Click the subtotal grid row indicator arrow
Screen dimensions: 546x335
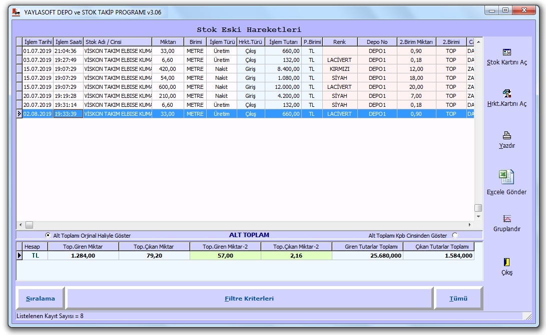(x=20, y=256)
